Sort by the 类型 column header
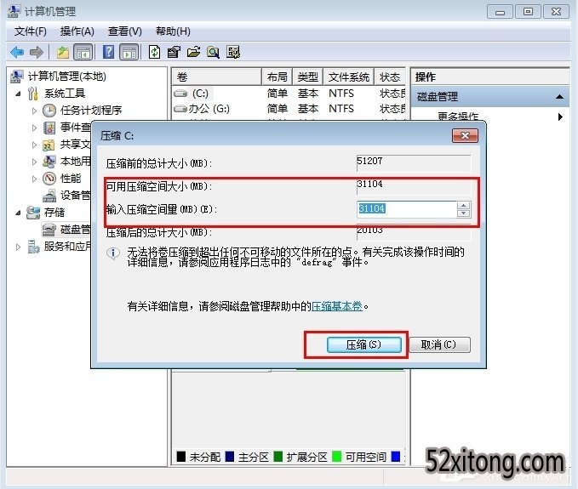The width and height of the screenshot is (578, 489). (x=308, y=77)
